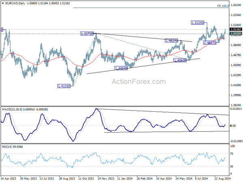Click the RSI 70 level label
Viewport: 243px width, 182px height.
232,154
